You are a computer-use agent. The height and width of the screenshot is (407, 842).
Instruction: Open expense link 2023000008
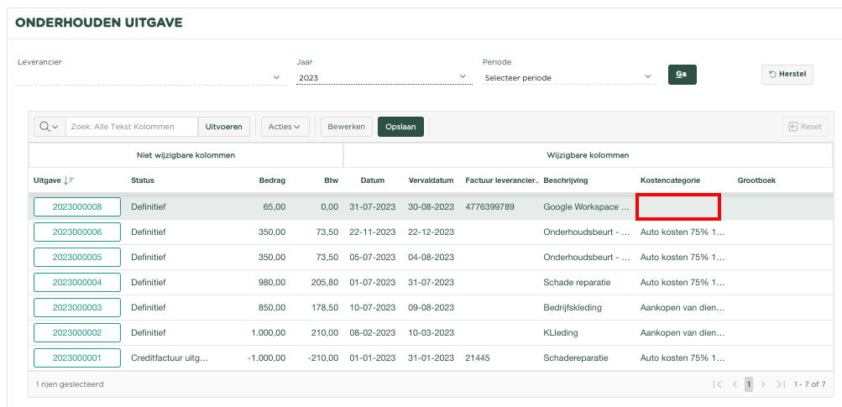(x=77, y=207)
